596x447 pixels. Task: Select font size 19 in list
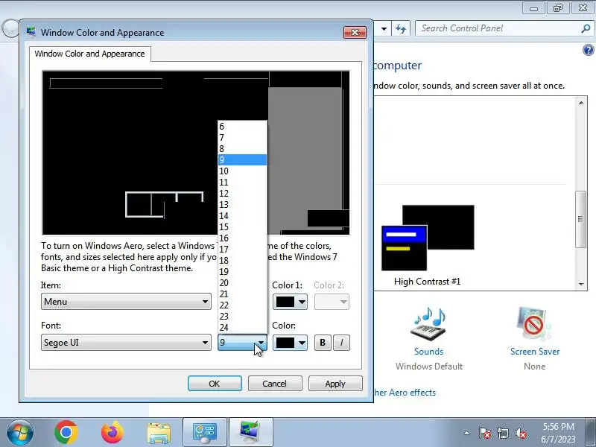pyautogui.click(x=242, y=271)
